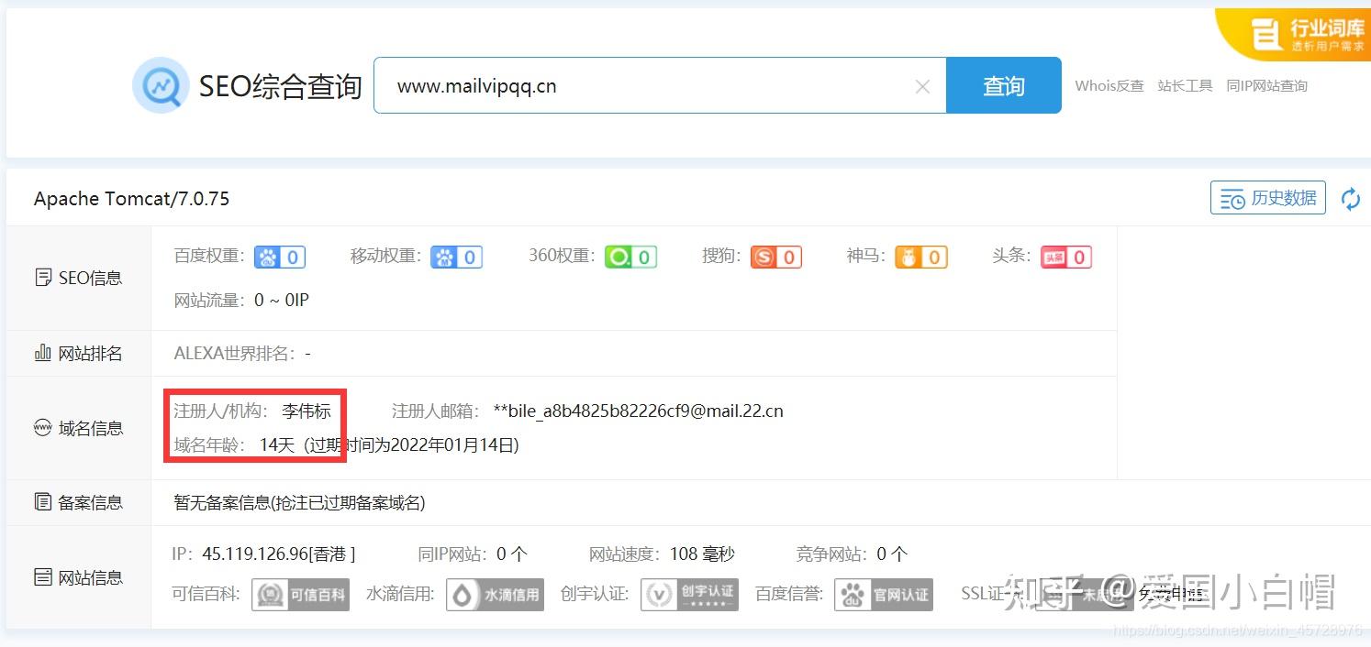Viewport: 1371px width, 647px height.
Task: Click the 域名年龄 14天 value
Action: tap(277, 445)
